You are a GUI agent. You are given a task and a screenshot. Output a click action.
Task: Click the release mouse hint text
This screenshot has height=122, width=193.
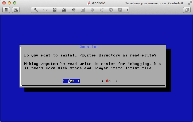(x=154, y=3)
